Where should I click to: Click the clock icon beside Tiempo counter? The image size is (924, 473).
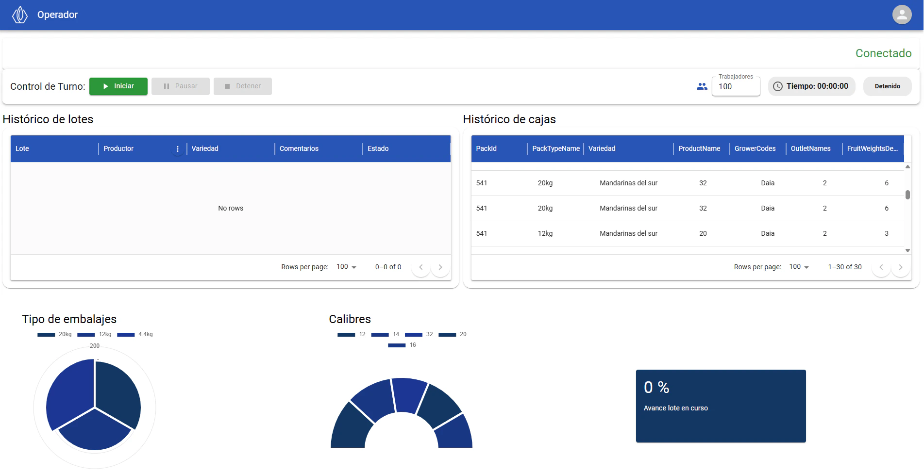(x=778, y=86)
